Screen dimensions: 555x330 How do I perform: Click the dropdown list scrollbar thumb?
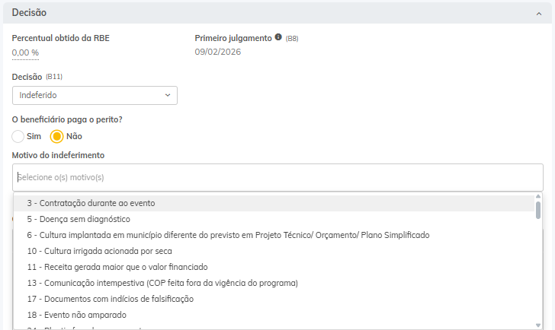pos(538,210)
